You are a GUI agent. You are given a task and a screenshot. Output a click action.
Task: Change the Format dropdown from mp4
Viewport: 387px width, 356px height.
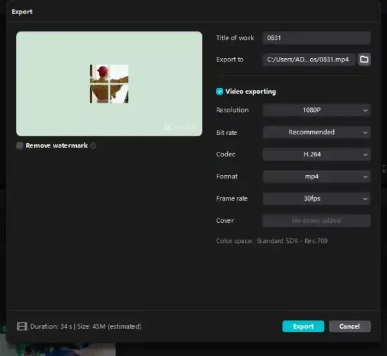(x=316, y=176)
